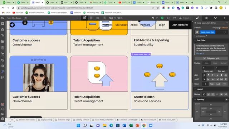Image resolution: width=229 pixels, height=129 pixels.
Task: Open Order more options ellipsis
Action: pyautogui.click(x=225, y=84)
